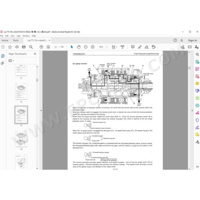Open the Find text magnifier
The height and width of the screenshot is (200, 200).
pos(31,47)
